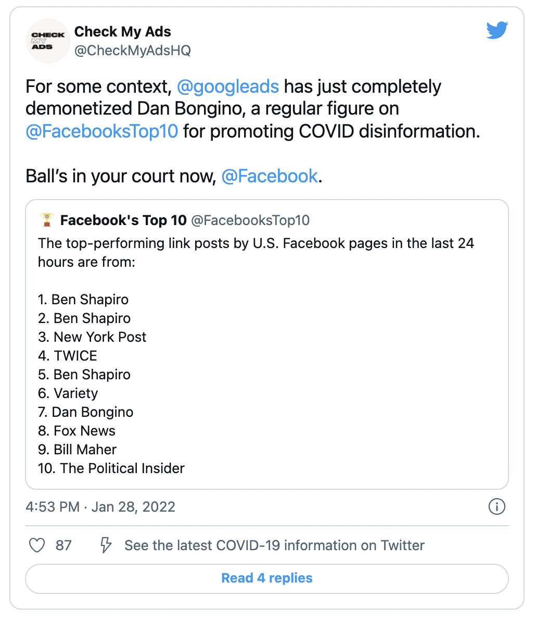Screen dimensions: 536x619
Task: Open the quoted Facebook's Top 10 account name
Action: click(x=123, y=220)
